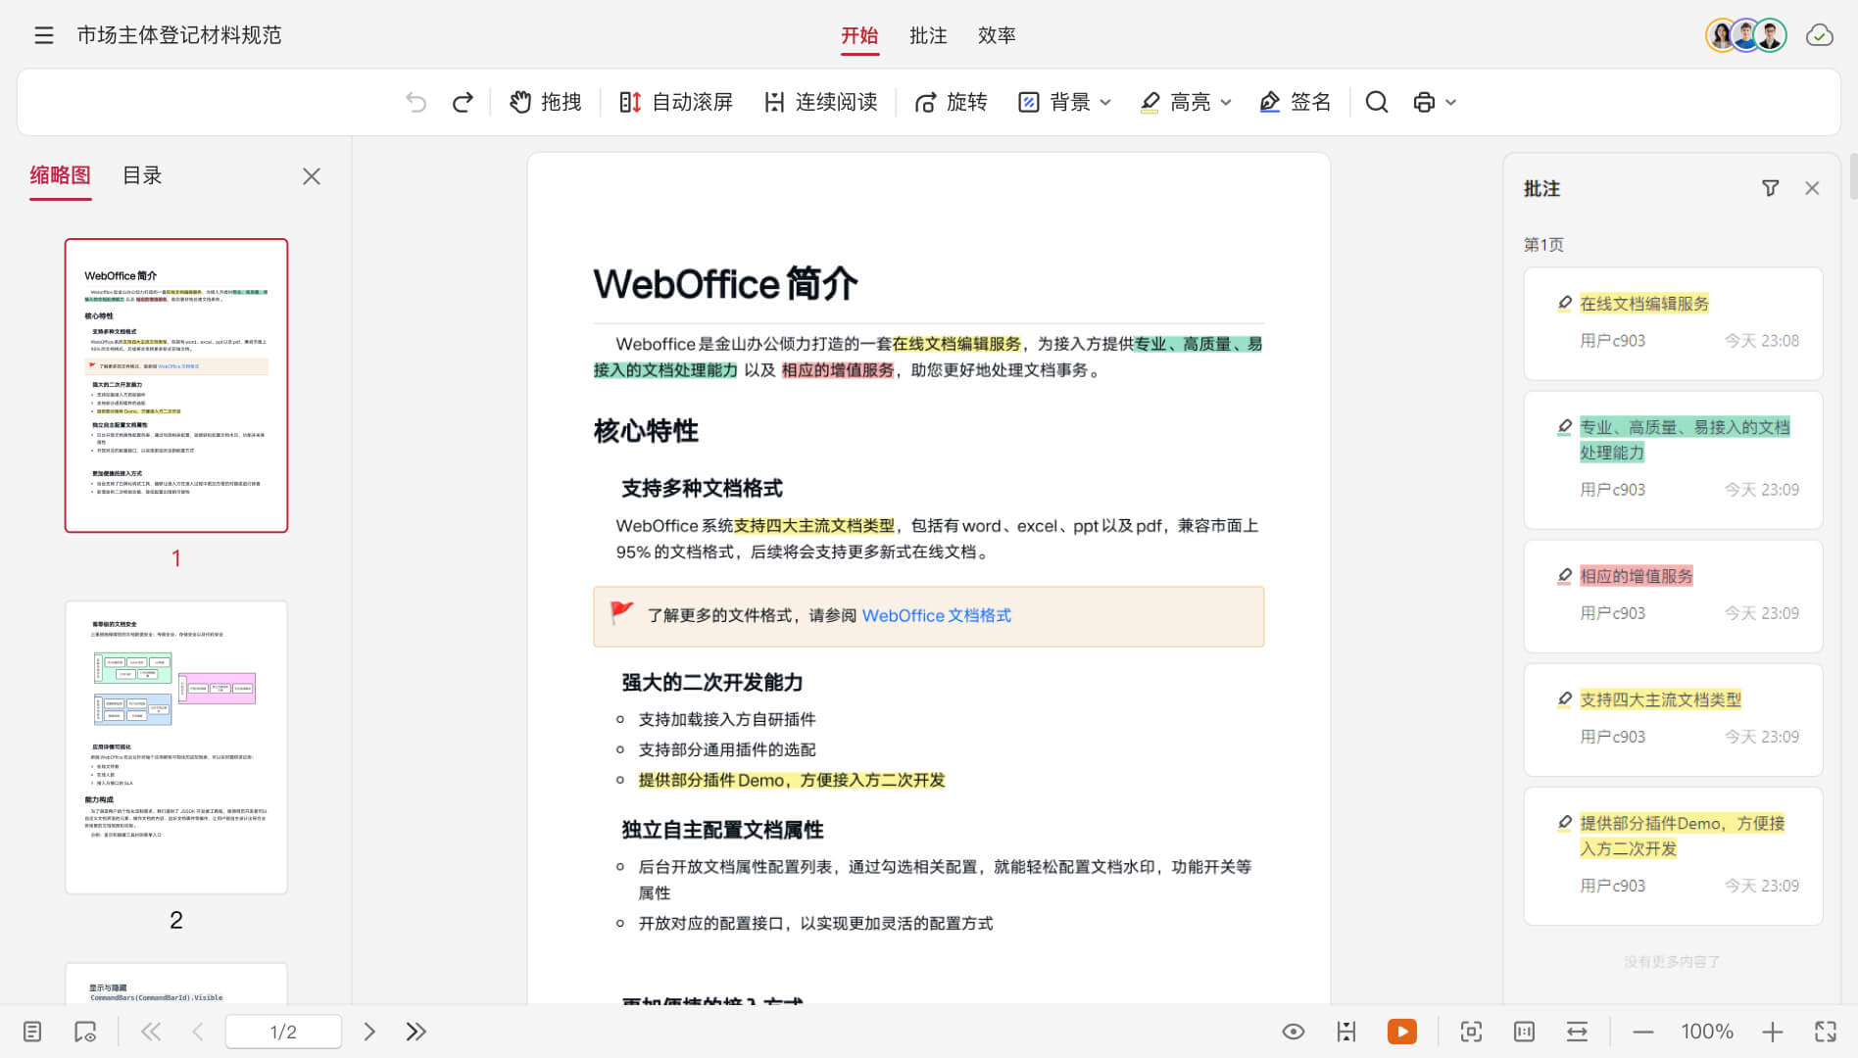The height and width of the screenshot is (1058, 1858).
Task: Click the highlighted text 在线文档编辑服务 in document
Action: (956, 344)
